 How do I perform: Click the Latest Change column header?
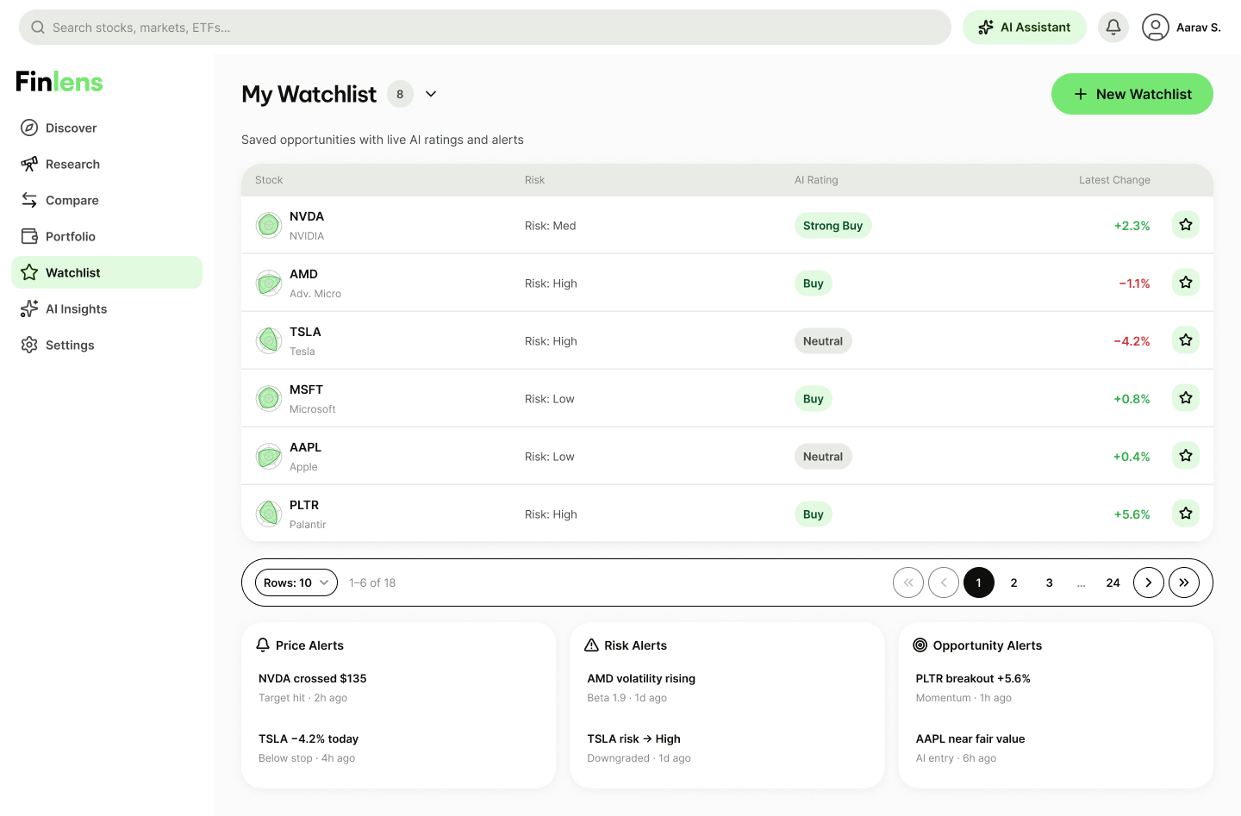coord(1114,180)
